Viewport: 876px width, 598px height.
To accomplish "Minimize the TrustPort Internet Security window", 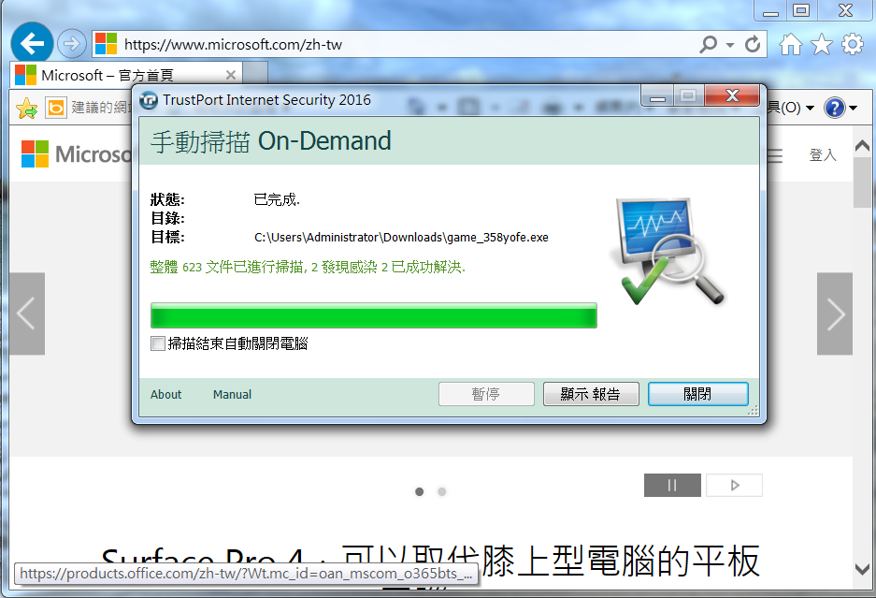I will (x=657, y=95).
